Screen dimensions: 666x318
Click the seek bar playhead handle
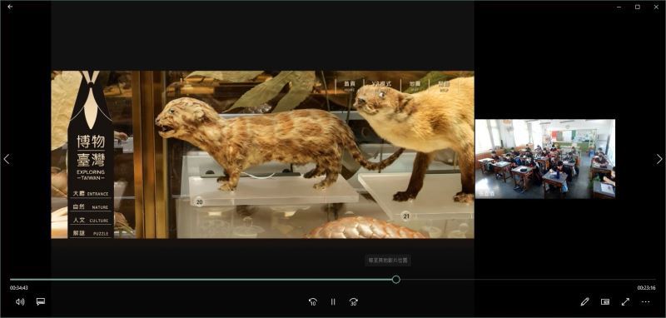[x=396, y=280]
